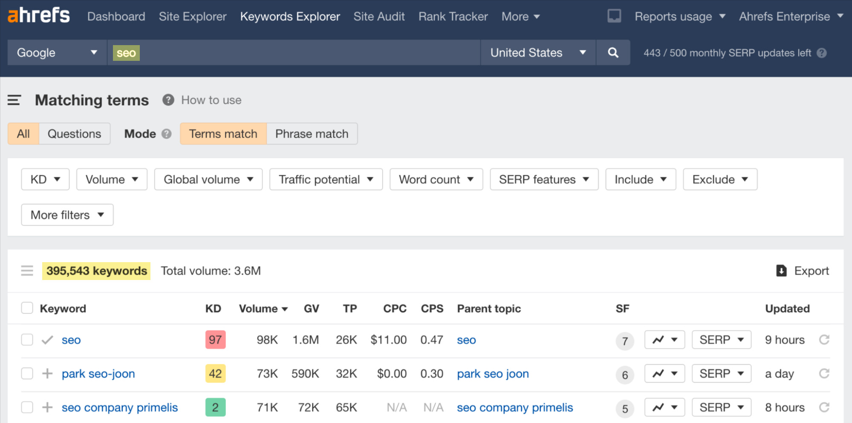The width and height of the screenshot is (852, 423).
Task: Click the search magnifier icon
Action: 613,52
